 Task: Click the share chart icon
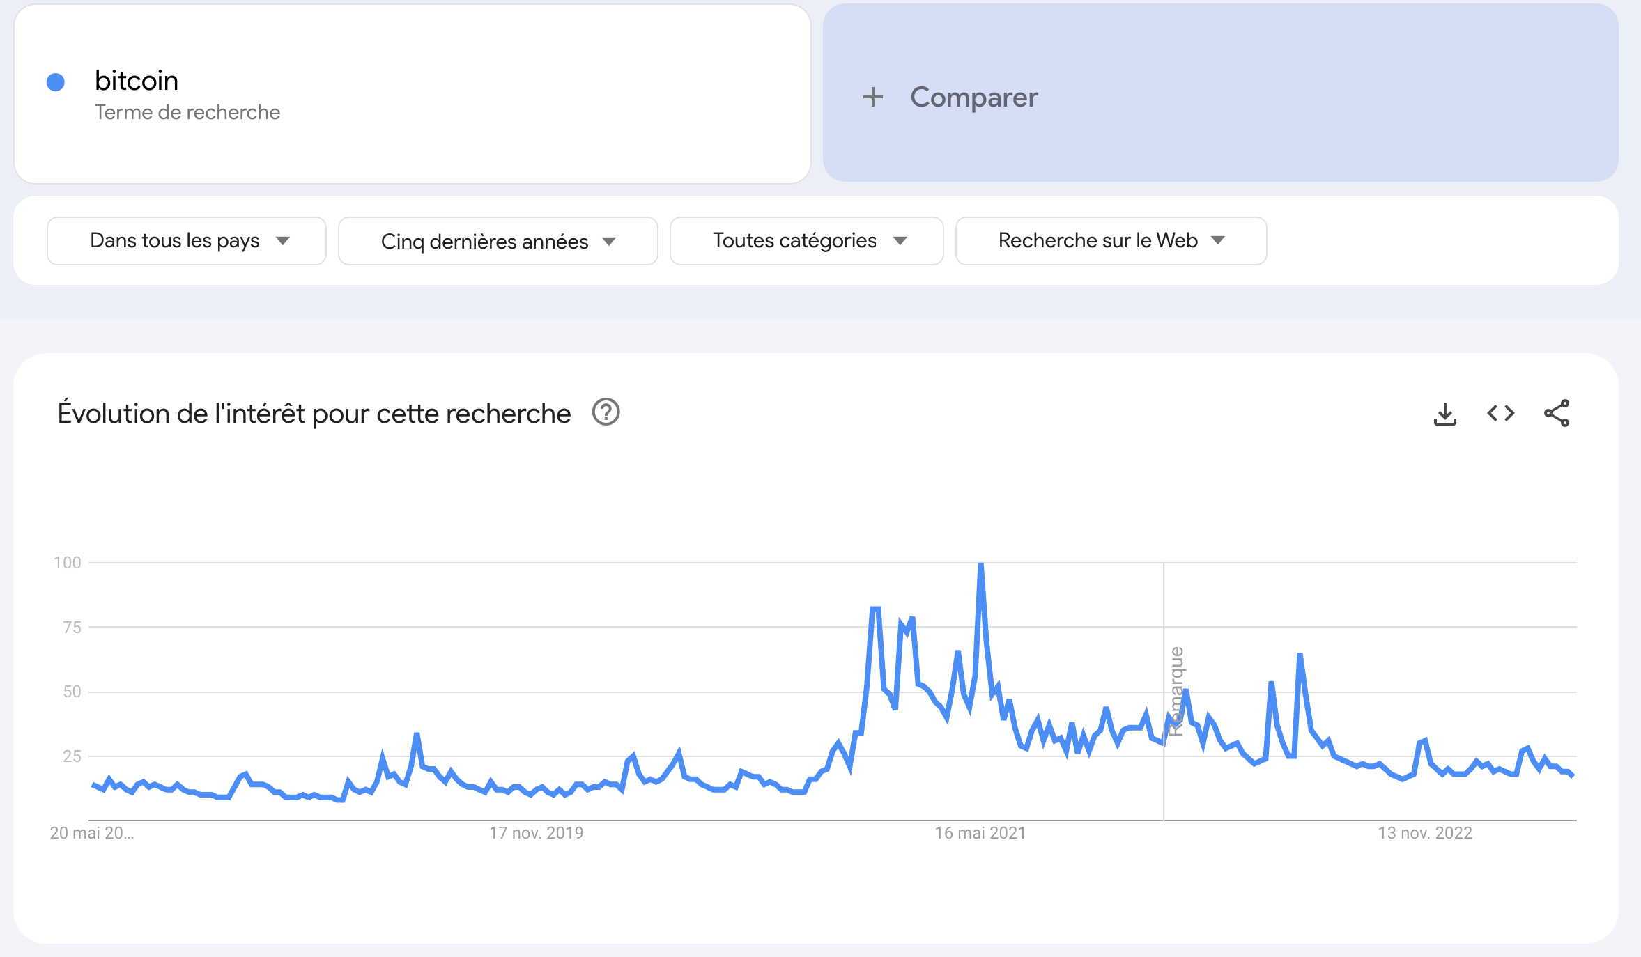click(1557, 414)
